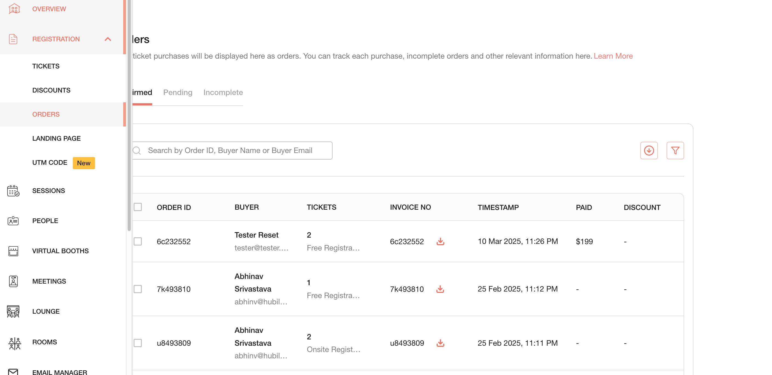Go to People section
The image size is (772, 375).
pos(45,221)
